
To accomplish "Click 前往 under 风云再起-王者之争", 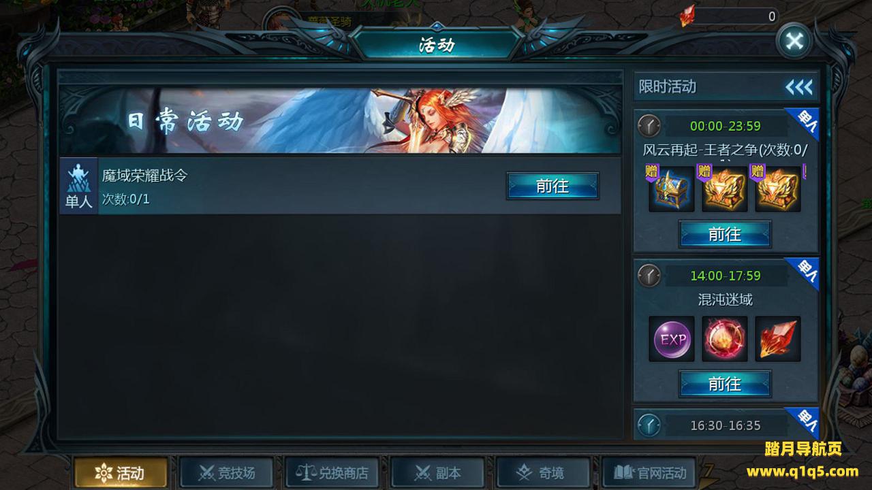I will tap(725, 234).
